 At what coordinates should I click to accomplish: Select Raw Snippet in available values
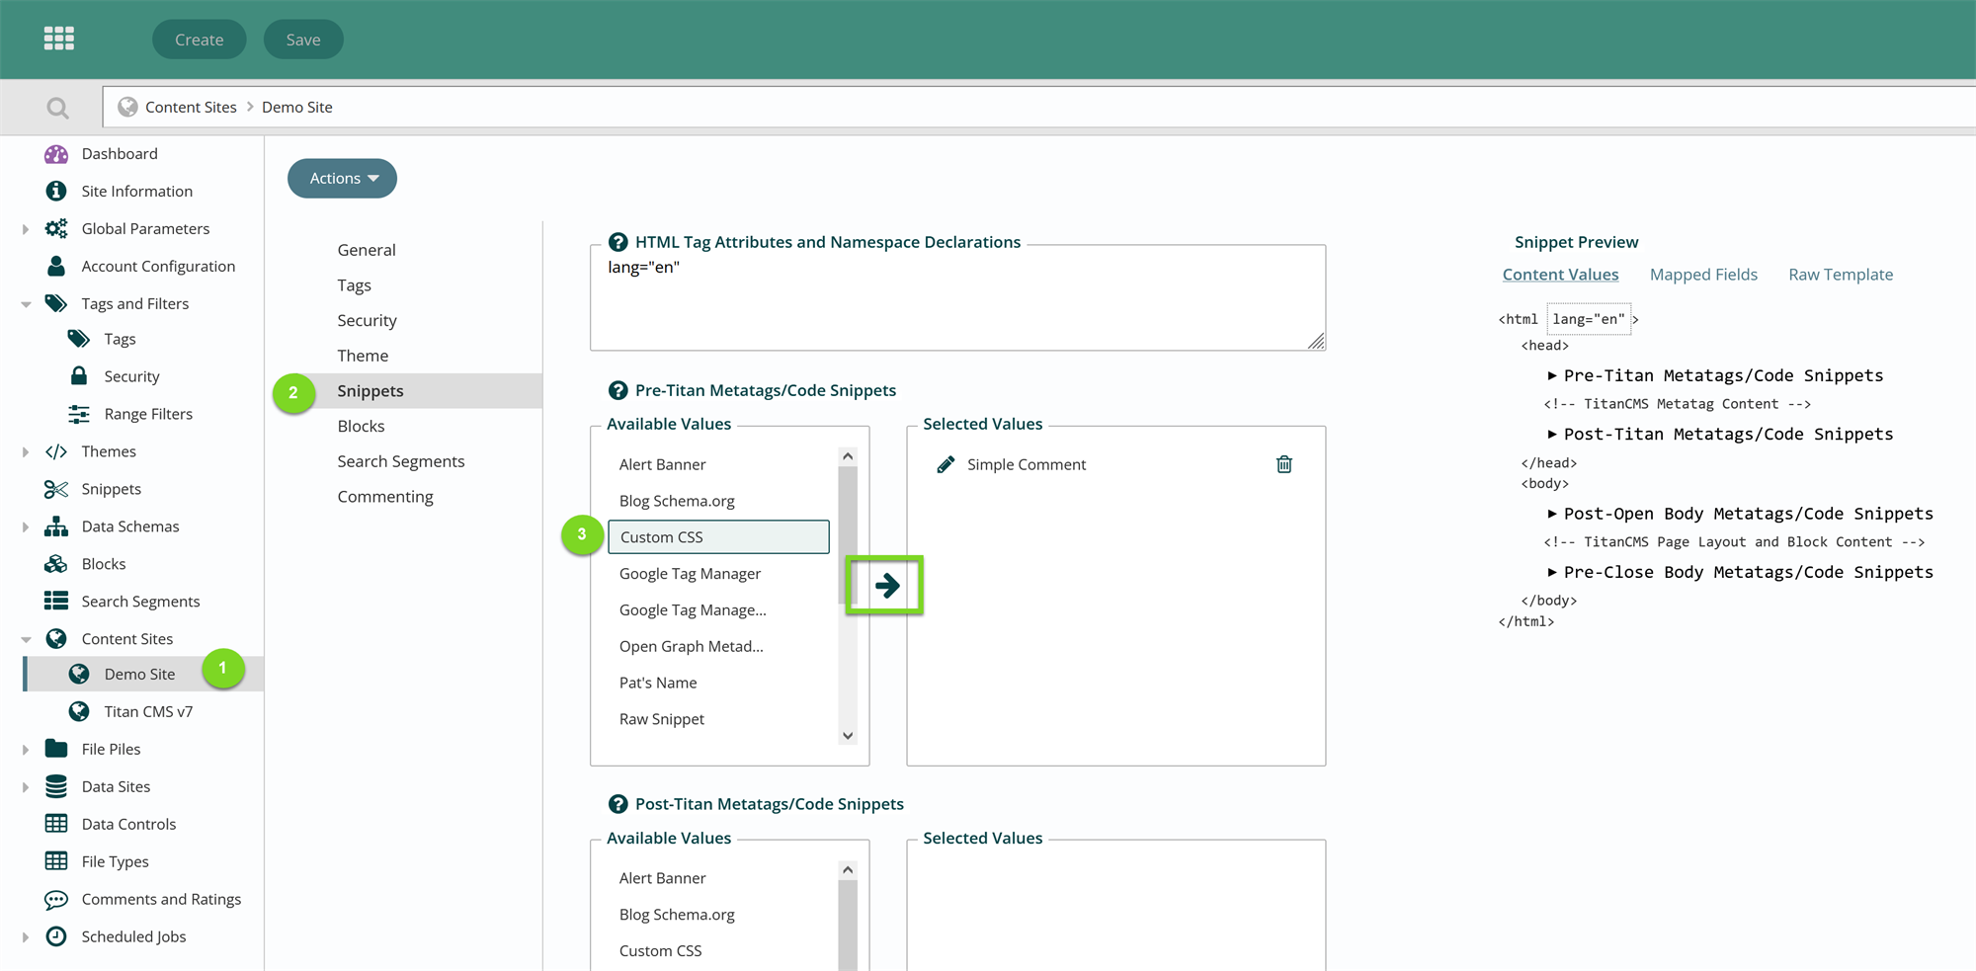662,719
